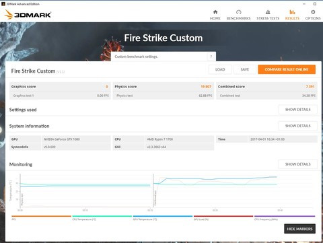Click CPU value AMD Ryzen 7 1700
The image size is (323, 243).
click(160, 139)
